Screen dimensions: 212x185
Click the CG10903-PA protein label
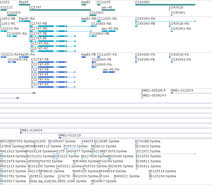(x=102, y=65)
